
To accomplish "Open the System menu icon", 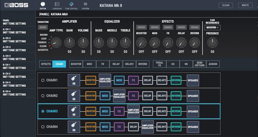I will (x=85, y=4).
